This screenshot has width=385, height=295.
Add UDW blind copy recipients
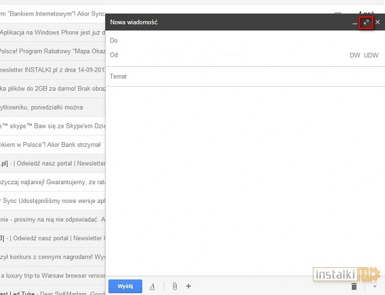(371, 55)
